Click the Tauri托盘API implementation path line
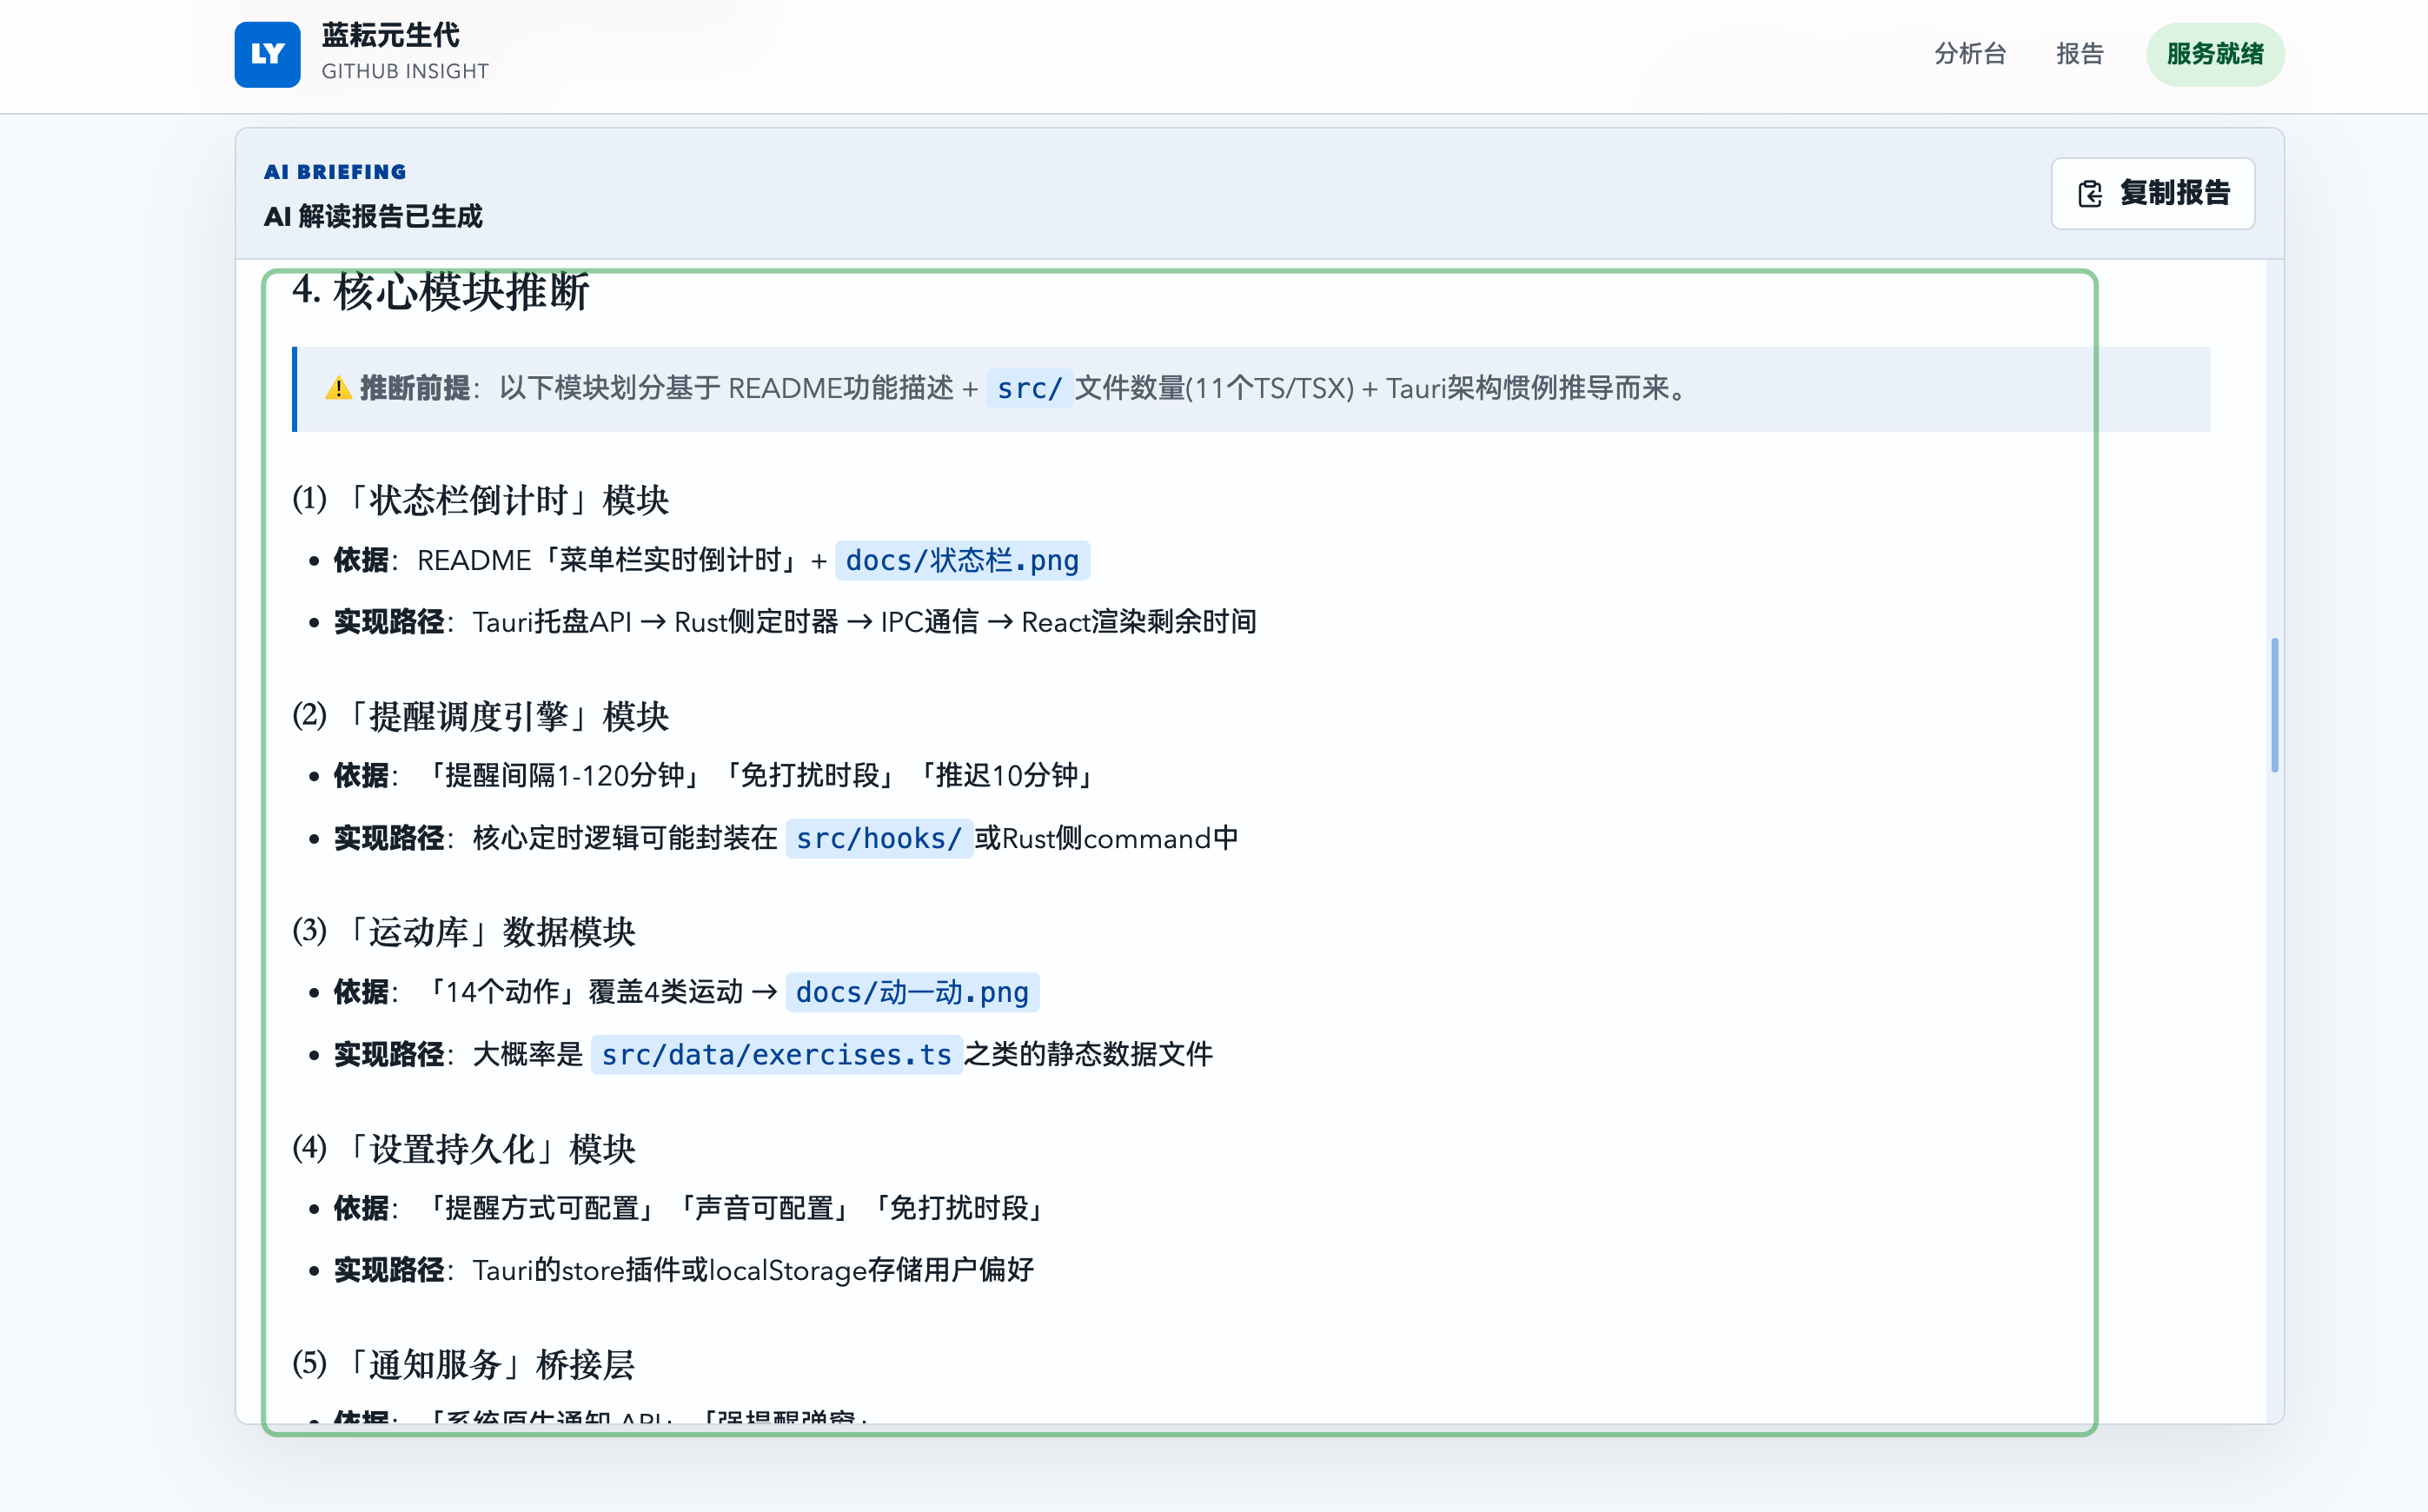 click(x=795, y=622)
